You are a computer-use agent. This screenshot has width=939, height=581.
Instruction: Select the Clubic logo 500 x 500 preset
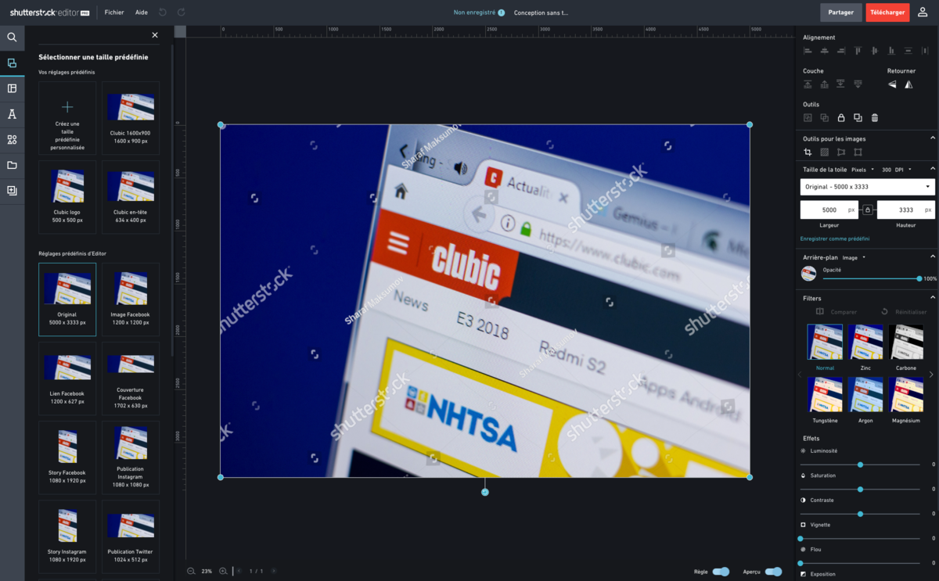pyautogui.click(x=67, y=197)
